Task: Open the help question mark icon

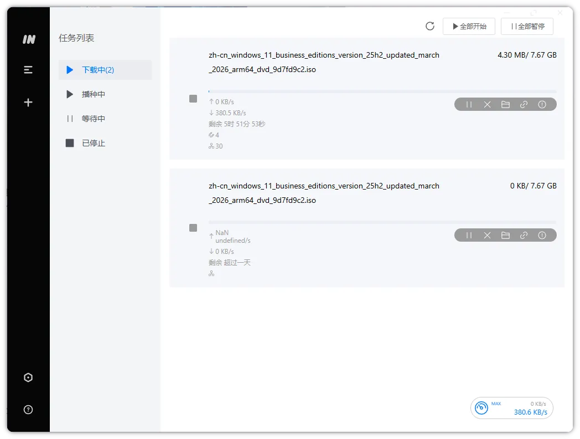Action: [x=28, y=410]
